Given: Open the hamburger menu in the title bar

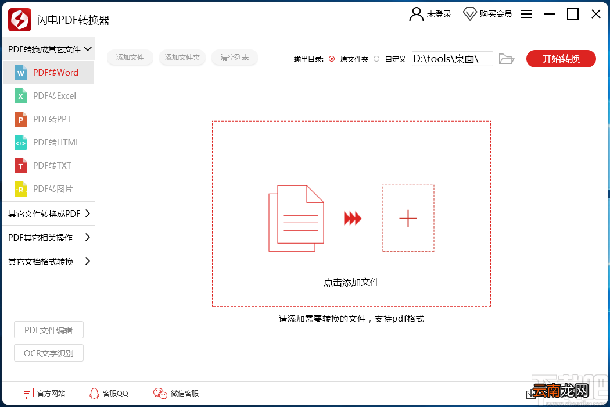Looking at the screenshot, I should pos(526,14).
